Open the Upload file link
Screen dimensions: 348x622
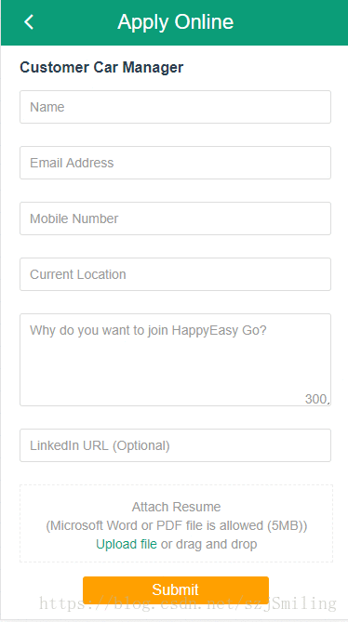(127, 544)
